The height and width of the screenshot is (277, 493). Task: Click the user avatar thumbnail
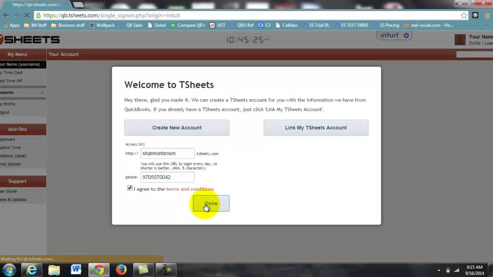460,40
